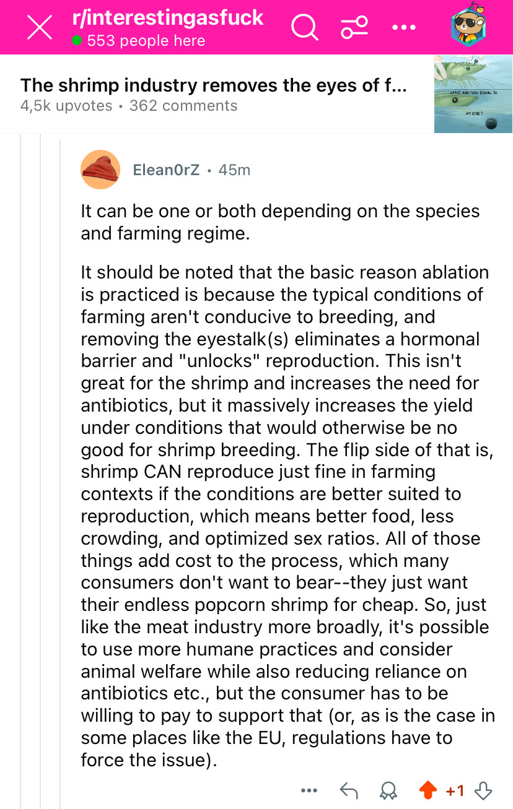This screenshot has height=809, width=513.
Task: View the shrimp comic post thumbnail
Action: click(473, 94)
